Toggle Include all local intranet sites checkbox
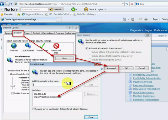Screen dimensions: 168x120 click(x=90, y=52)
